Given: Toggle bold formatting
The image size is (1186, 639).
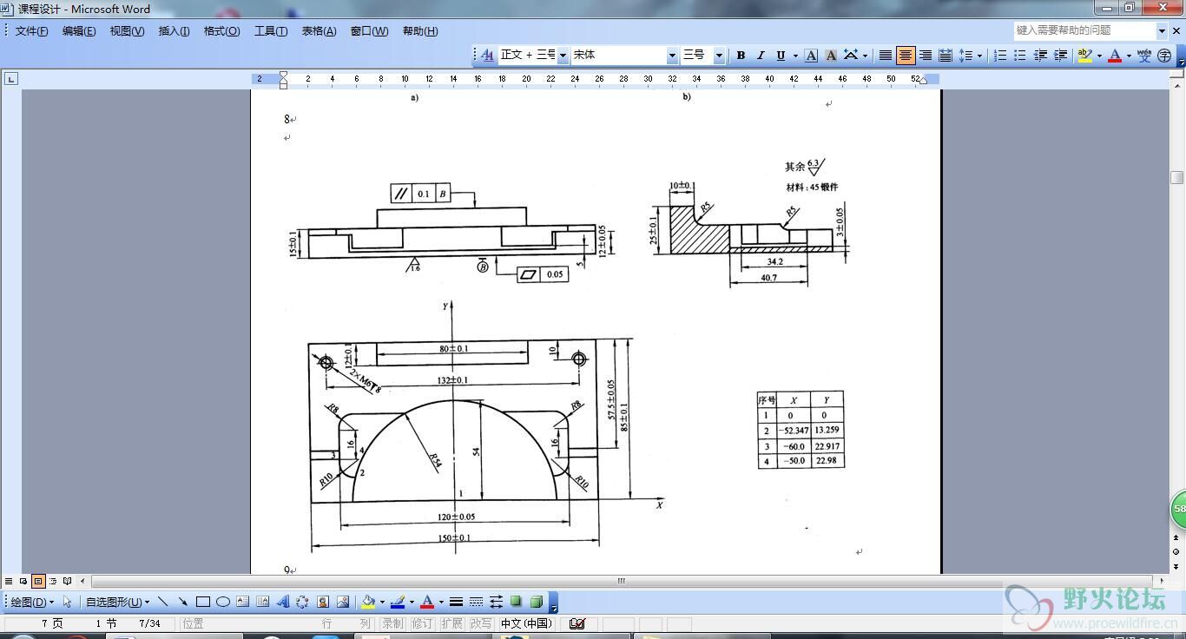Looking at the screenshot, I should 741,55.
